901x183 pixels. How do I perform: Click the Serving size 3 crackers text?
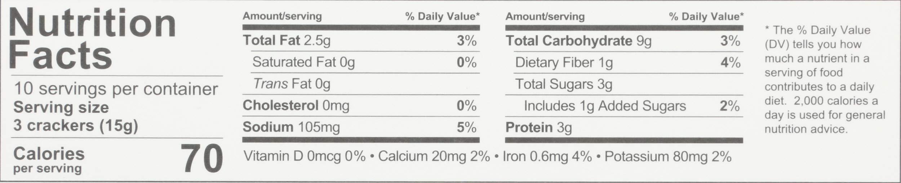tap(76, 116)
